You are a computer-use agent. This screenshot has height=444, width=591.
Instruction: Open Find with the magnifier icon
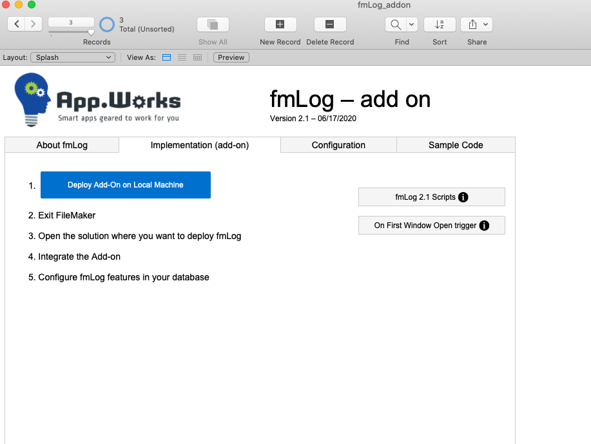395,24
